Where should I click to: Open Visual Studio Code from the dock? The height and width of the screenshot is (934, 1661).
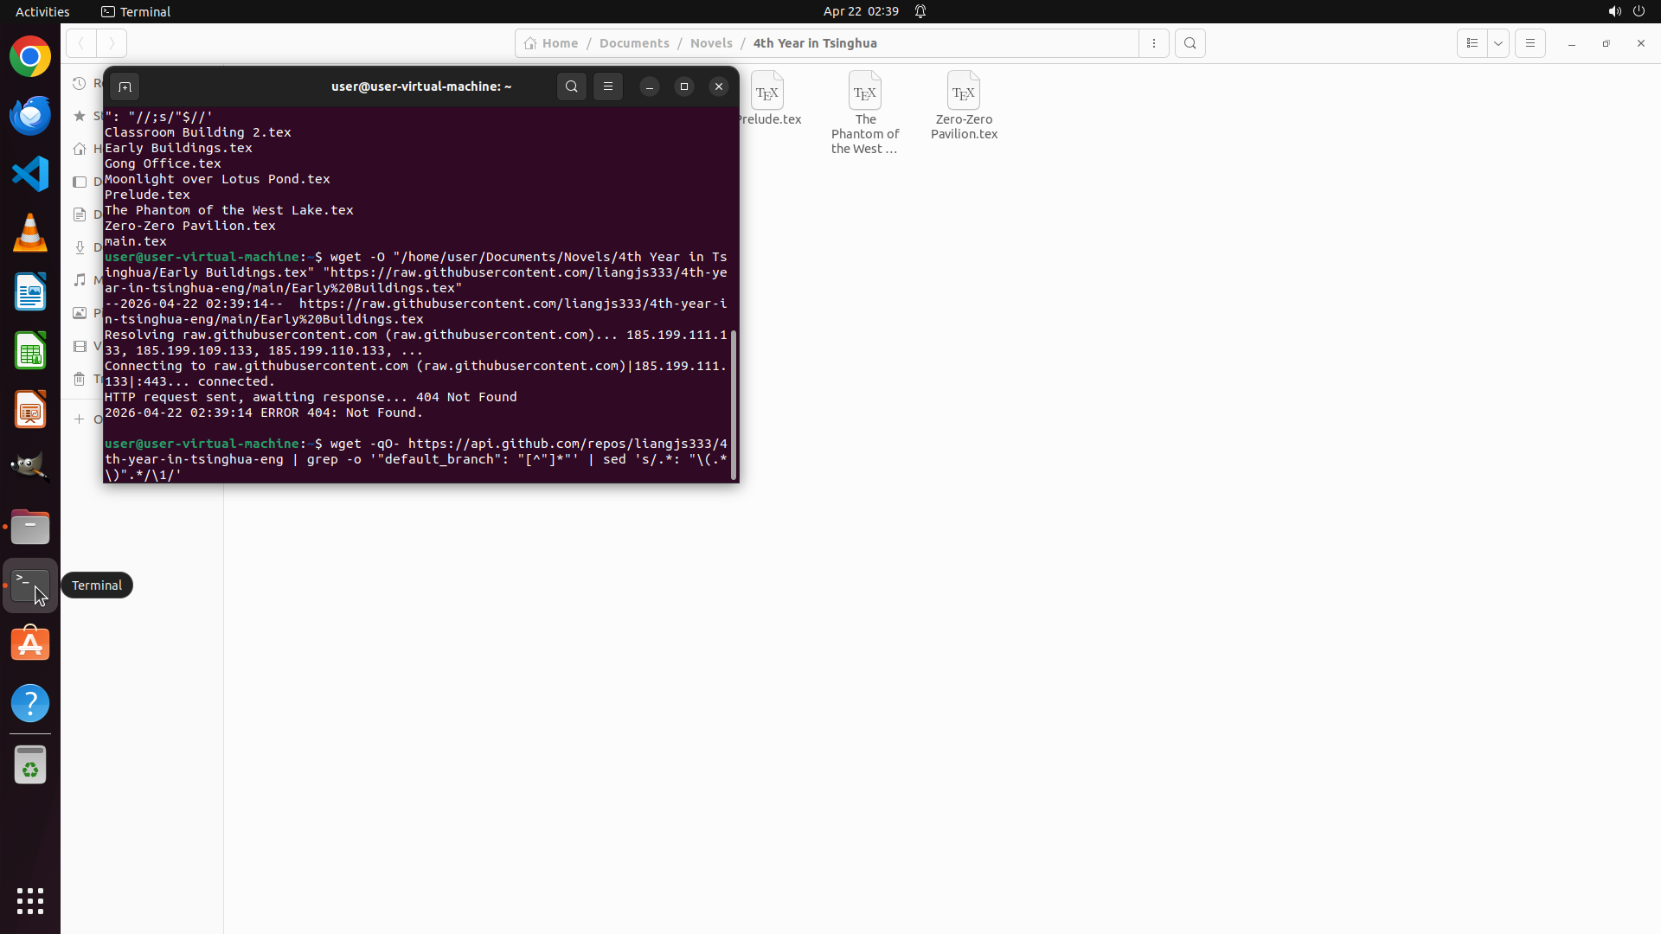pos(30,174)
